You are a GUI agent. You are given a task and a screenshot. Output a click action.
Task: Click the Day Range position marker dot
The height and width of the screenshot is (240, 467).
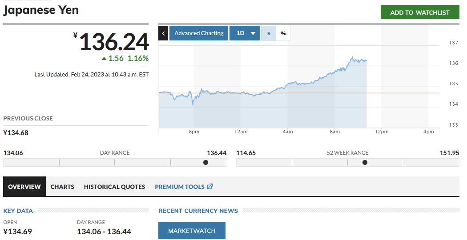tap(205, 162)
